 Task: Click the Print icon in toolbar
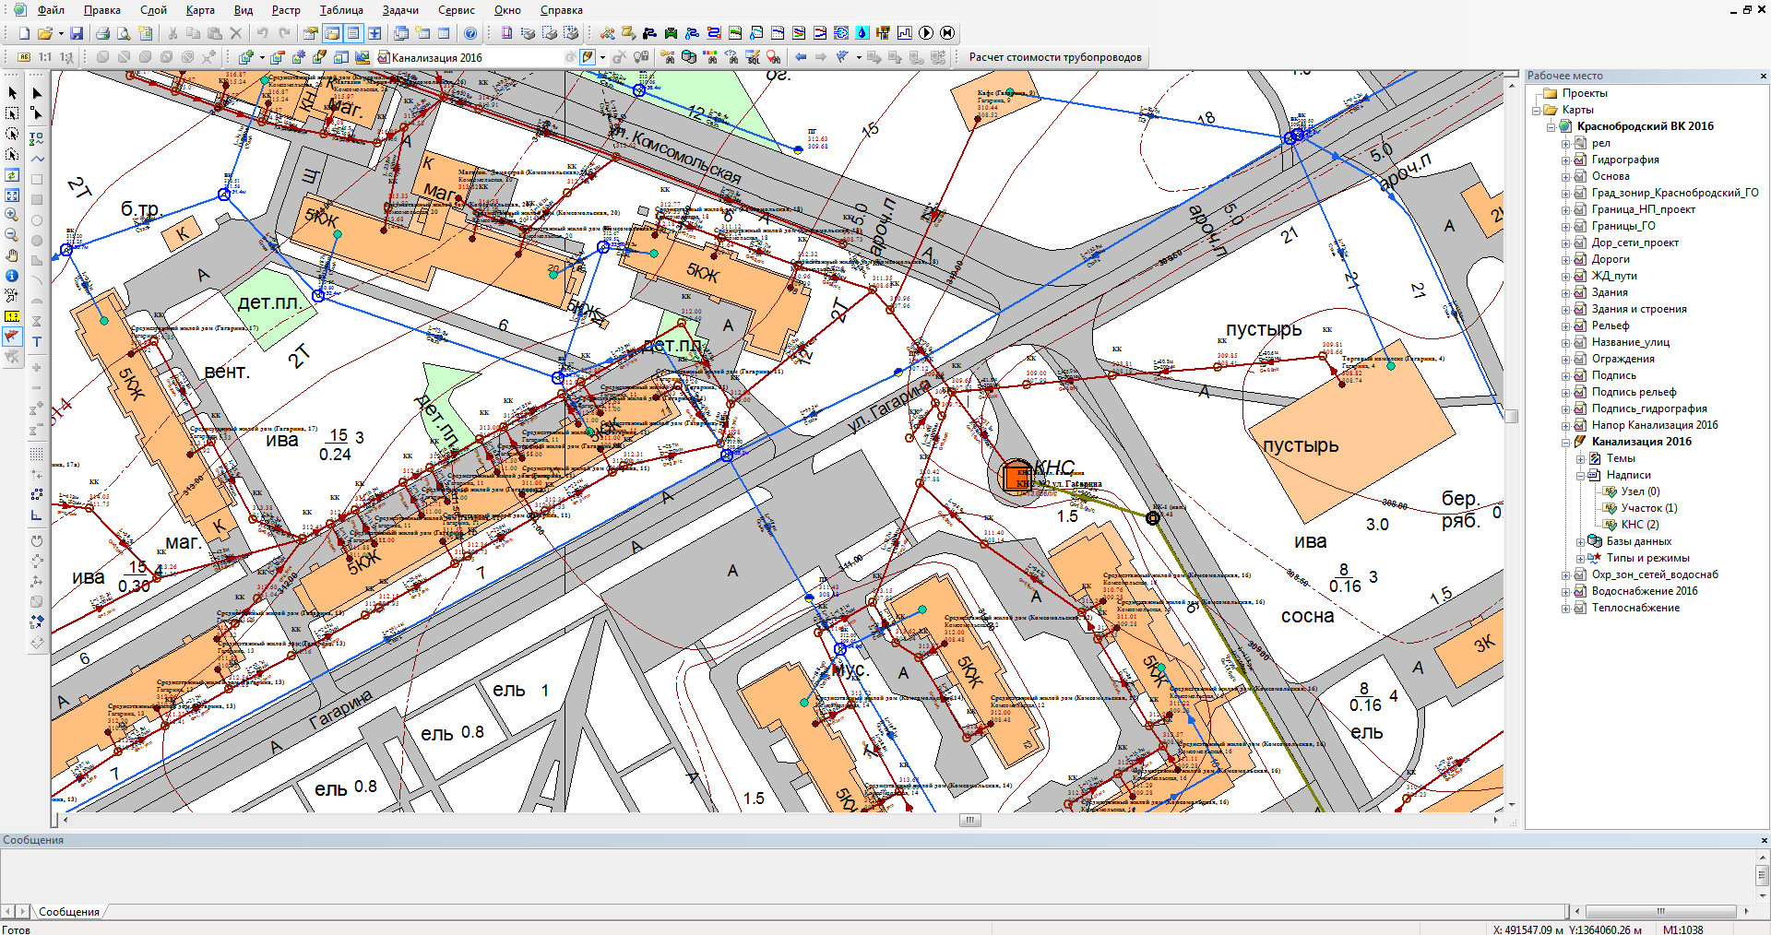[102, 33]
